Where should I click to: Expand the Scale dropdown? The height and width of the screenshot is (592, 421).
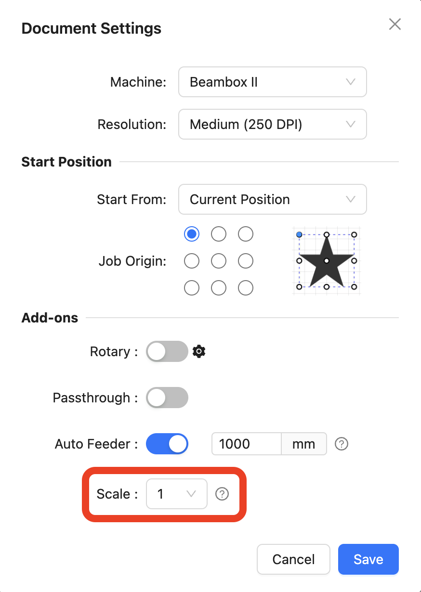pos(177,494)
